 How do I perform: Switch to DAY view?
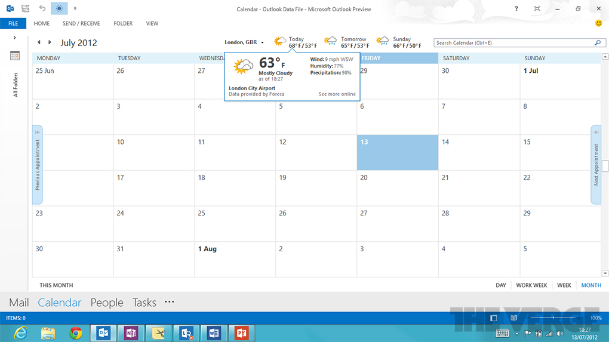tap(501, 285)
